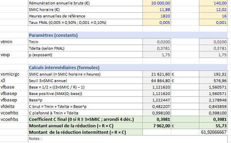This screenshot has height=143, width=231.
Task: Click the threshold value 64 864,80
Action: tap(157, 81)
